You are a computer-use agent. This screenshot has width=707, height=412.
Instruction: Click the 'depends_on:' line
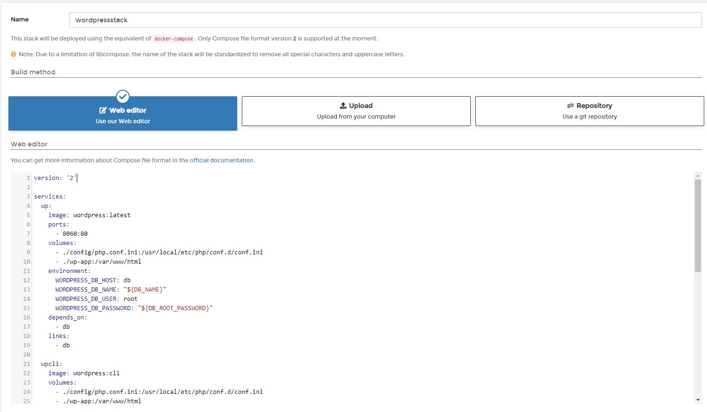click(68, 317)
